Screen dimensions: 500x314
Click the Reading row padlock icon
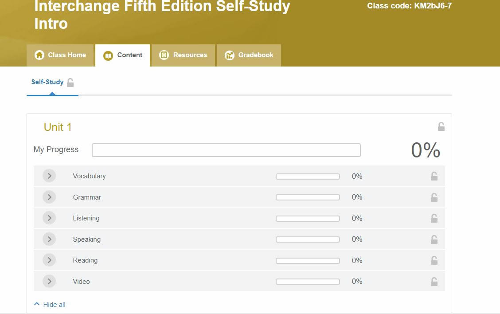pyautogui.click(x=434, y=260)
